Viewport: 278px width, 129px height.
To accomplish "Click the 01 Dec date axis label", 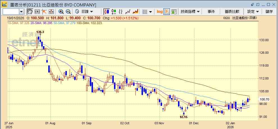I will coord(194,123).
